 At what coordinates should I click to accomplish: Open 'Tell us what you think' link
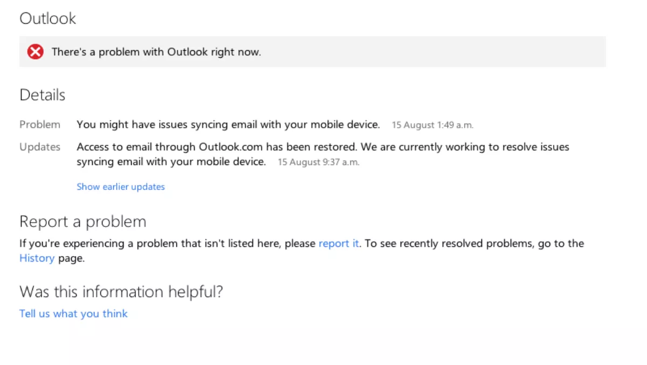point(73,313)
